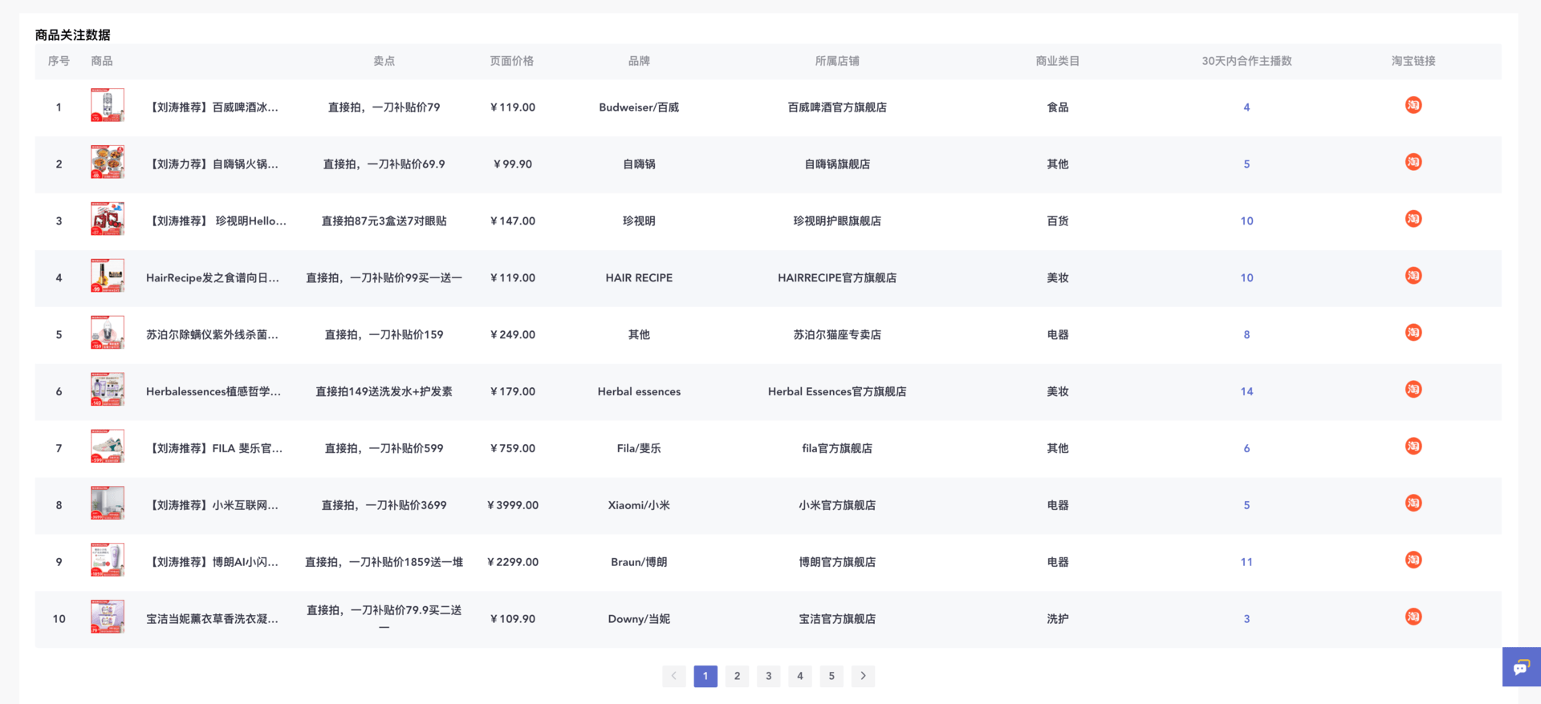Click previous page arrow
This screenshot has height=704, width=1541.
[673, 676]
